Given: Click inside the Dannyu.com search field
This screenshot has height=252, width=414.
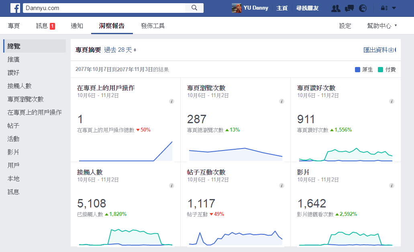Looking at the screenshot, I should click(x=104, y=8).
